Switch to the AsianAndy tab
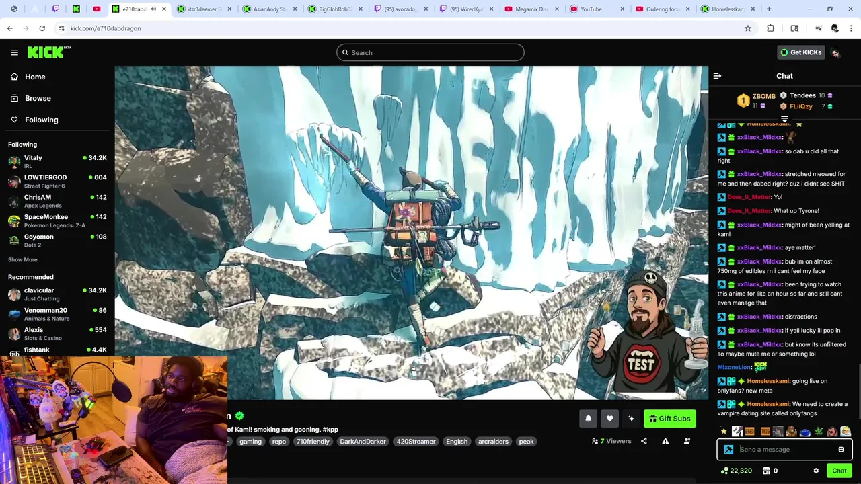 click(268, 9)
